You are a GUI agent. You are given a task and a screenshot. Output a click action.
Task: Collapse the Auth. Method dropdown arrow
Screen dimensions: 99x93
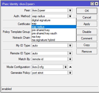coord(70,16)
